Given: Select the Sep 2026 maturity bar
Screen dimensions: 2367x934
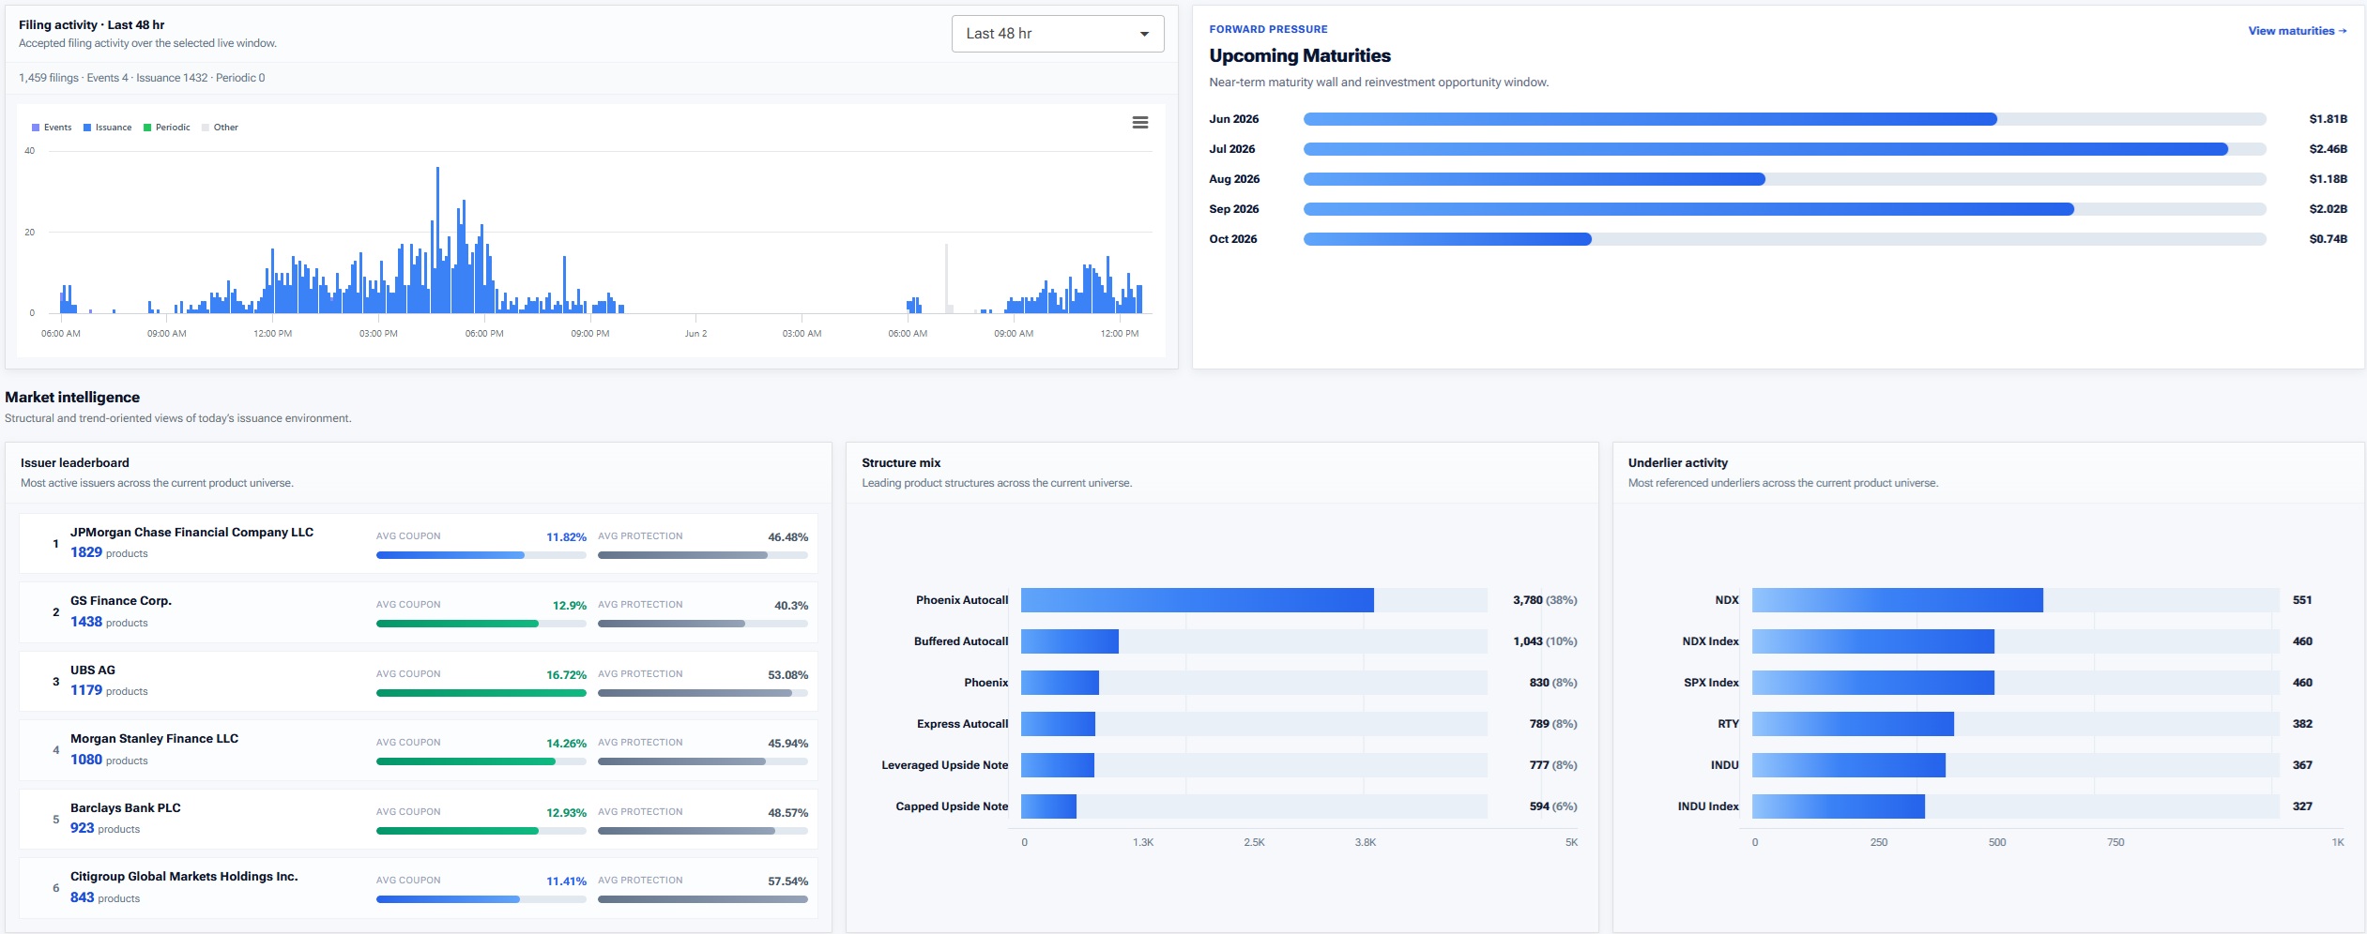Looking at the screenshot, I should point(1688,209).
